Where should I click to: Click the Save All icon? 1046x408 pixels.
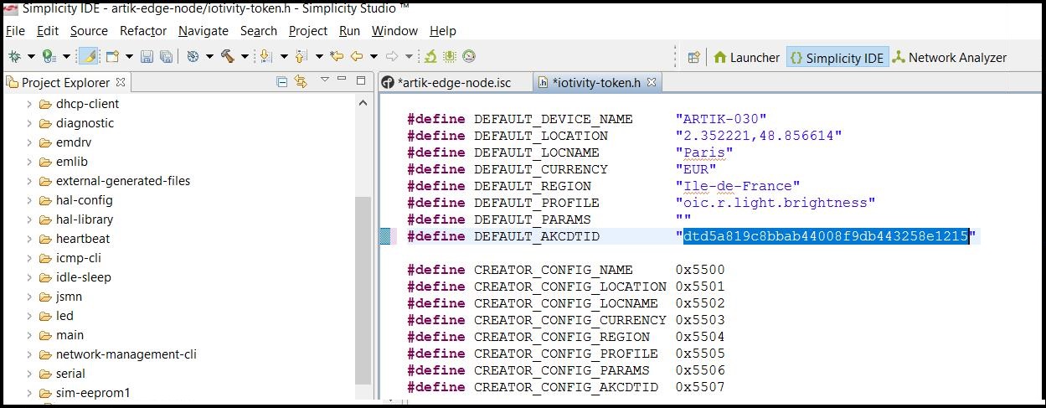point(166,56)
